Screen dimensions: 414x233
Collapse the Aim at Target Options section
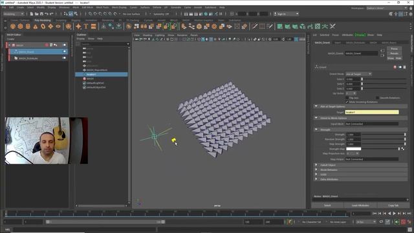coord(316,106)
